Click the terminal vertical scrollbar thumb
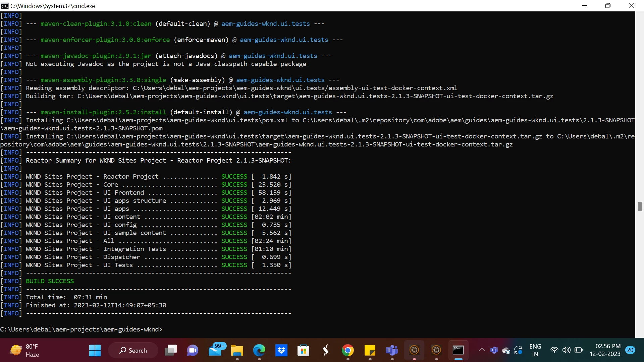The width and height of the screenshot is (644, 362). click(x=640, y=206)
